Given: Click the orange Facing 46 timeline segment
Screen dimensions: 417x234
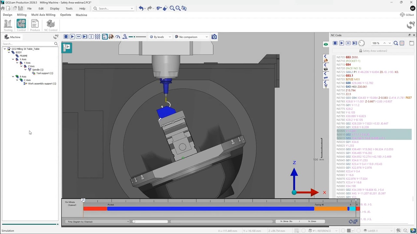Looking at the screenshot, I should [x=331, y=209].
